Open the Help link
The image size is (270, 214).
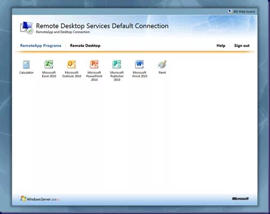pos(221,46)
